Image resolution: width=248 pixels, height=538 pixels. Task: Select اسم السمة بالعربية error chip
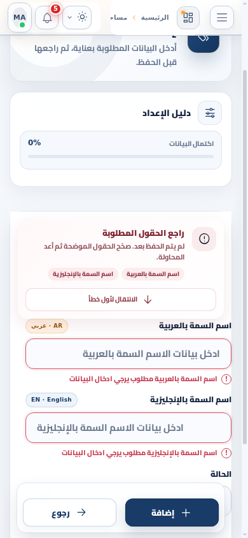coord(153,274)
